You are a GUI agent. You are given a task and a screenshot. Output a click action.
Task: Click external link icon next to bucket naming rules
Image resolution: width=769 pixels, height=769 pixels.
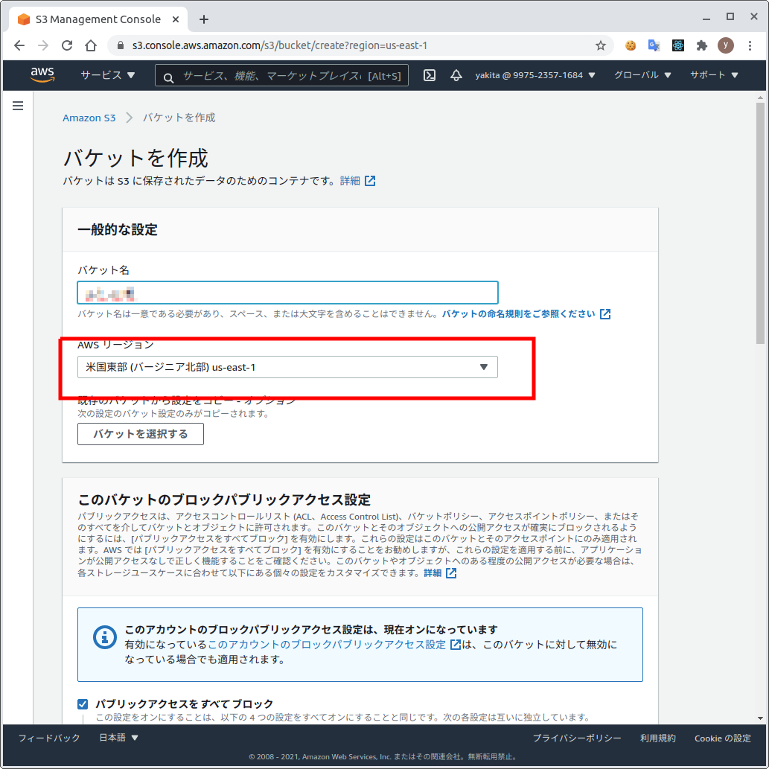(x=605, y=314)
